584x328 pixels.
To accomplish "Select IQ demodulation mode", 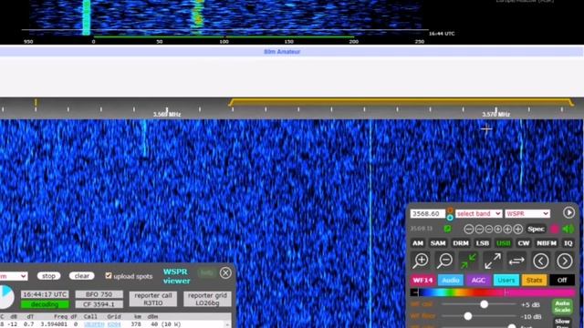I will point(568,243).
